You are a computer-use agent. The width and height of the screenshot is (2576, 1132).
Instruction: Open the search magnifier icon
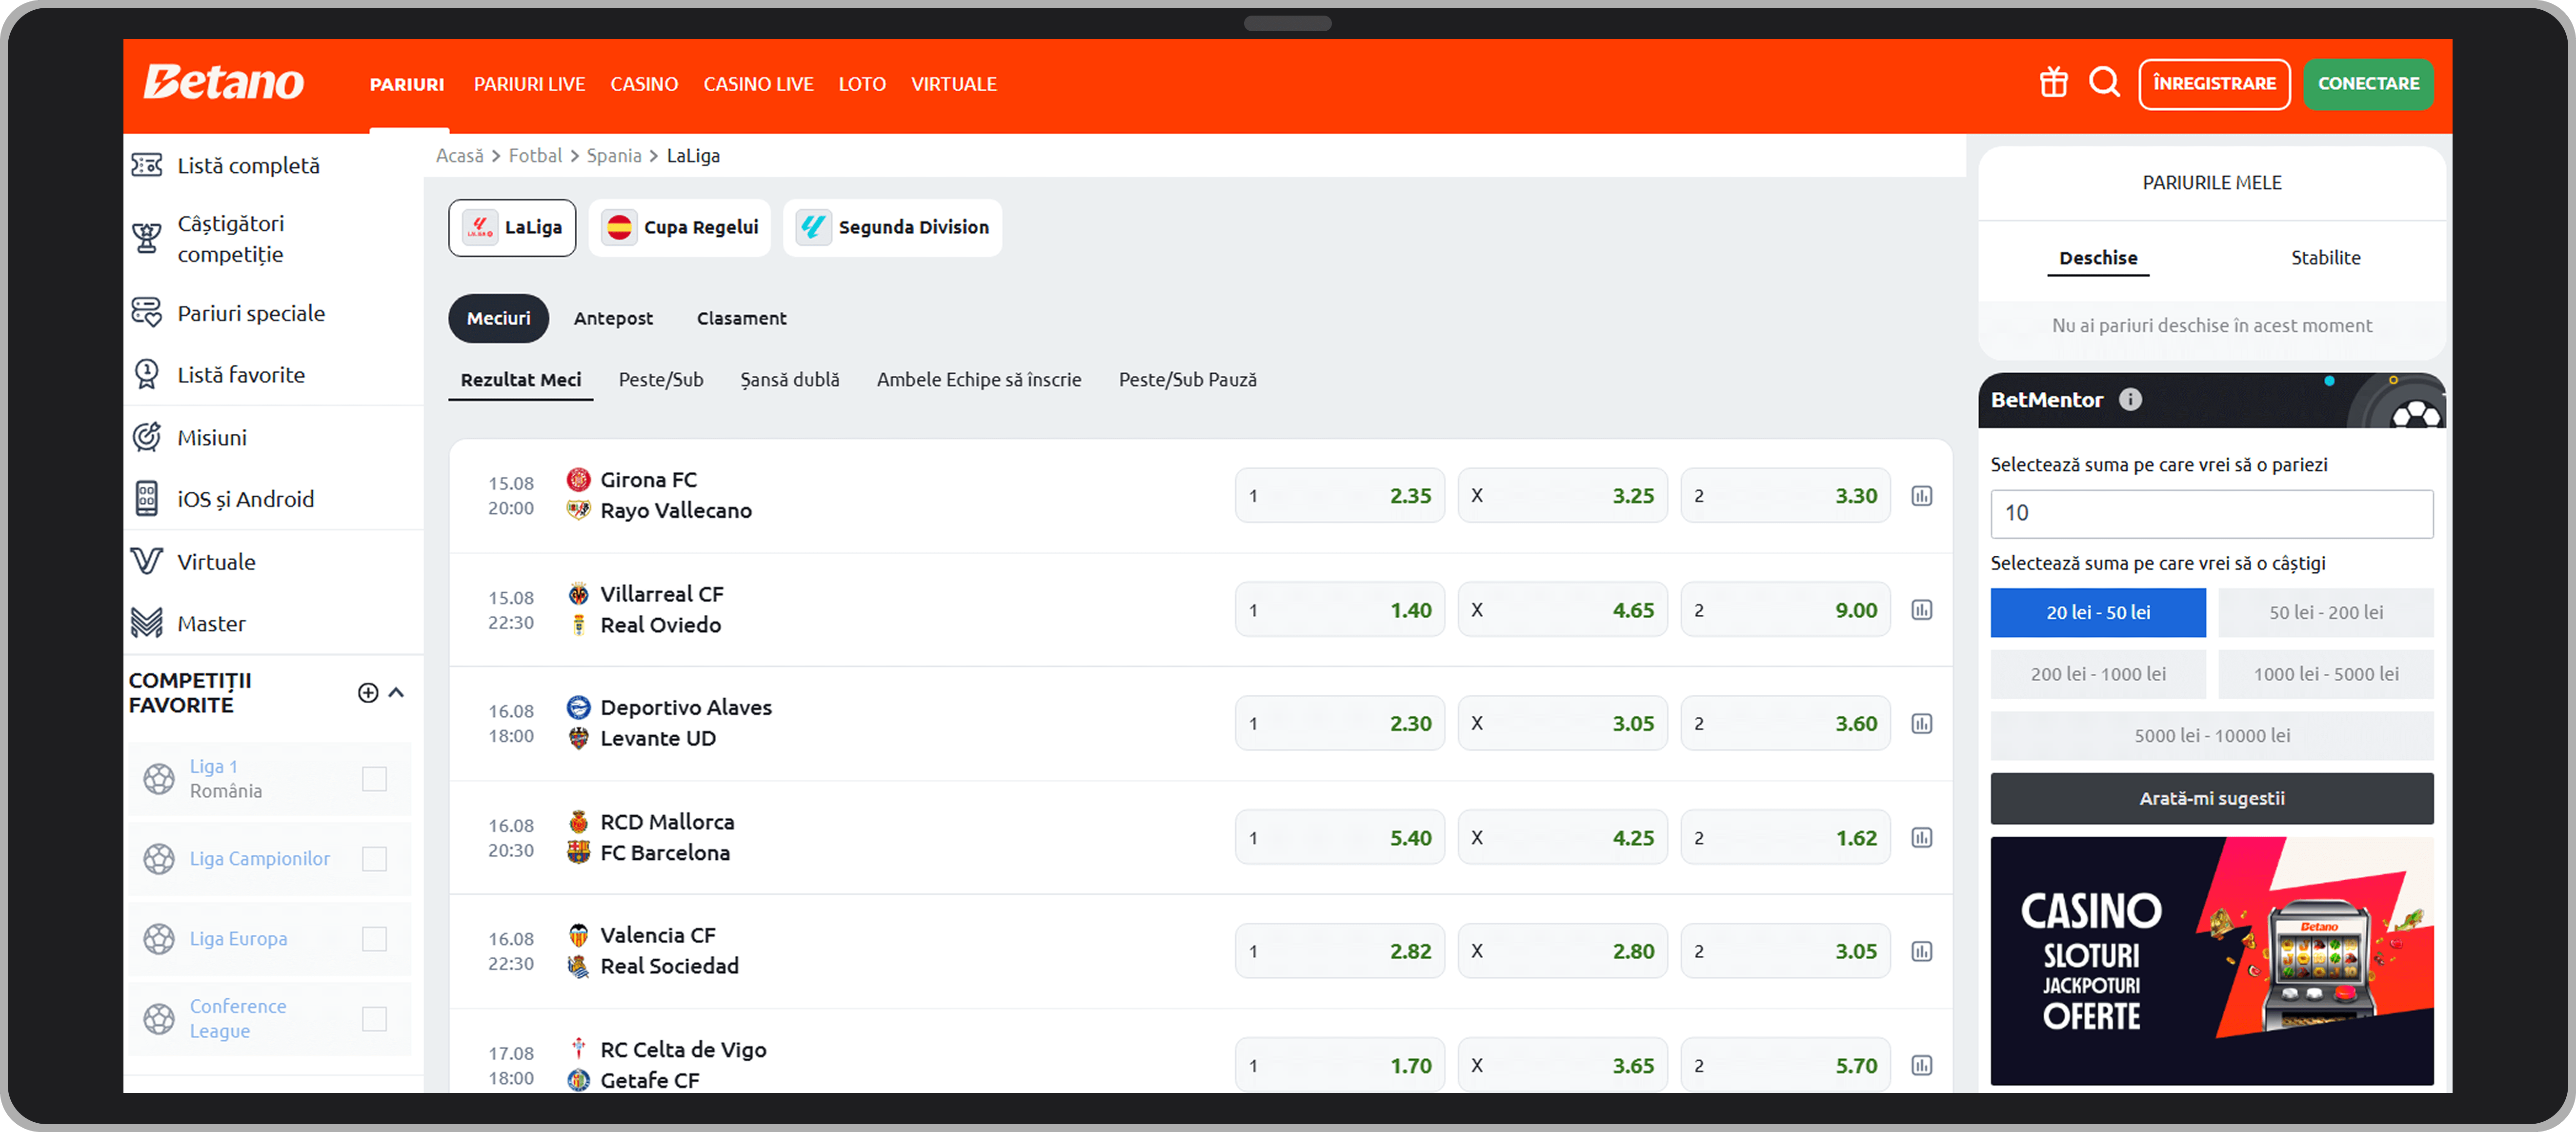click(2104, 82)
